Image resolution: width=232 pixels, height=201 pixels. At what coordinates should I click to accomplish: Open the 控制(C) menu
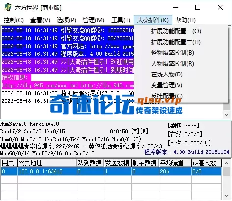[14, 20]
